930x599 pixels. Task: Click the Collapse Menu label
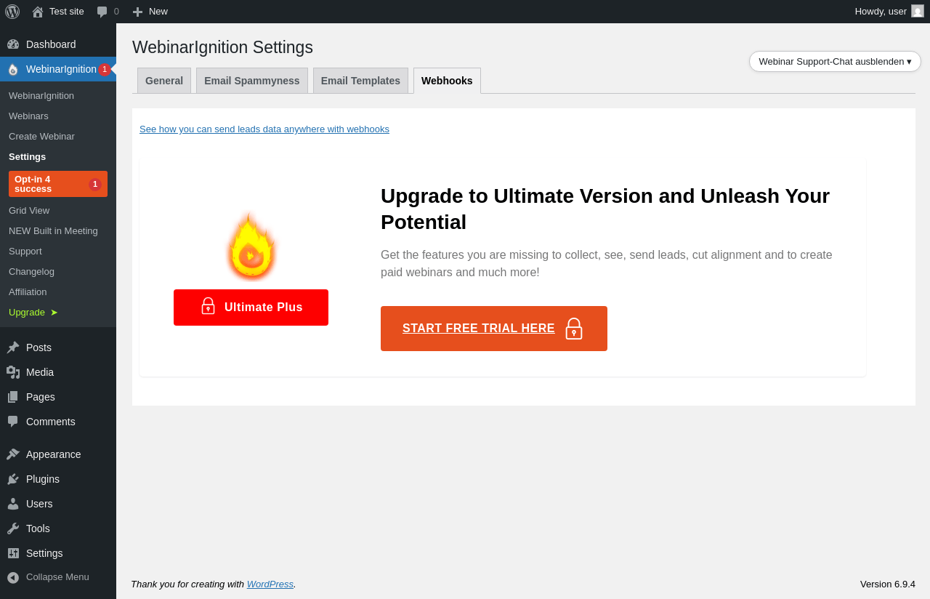(x=57, y=577)
